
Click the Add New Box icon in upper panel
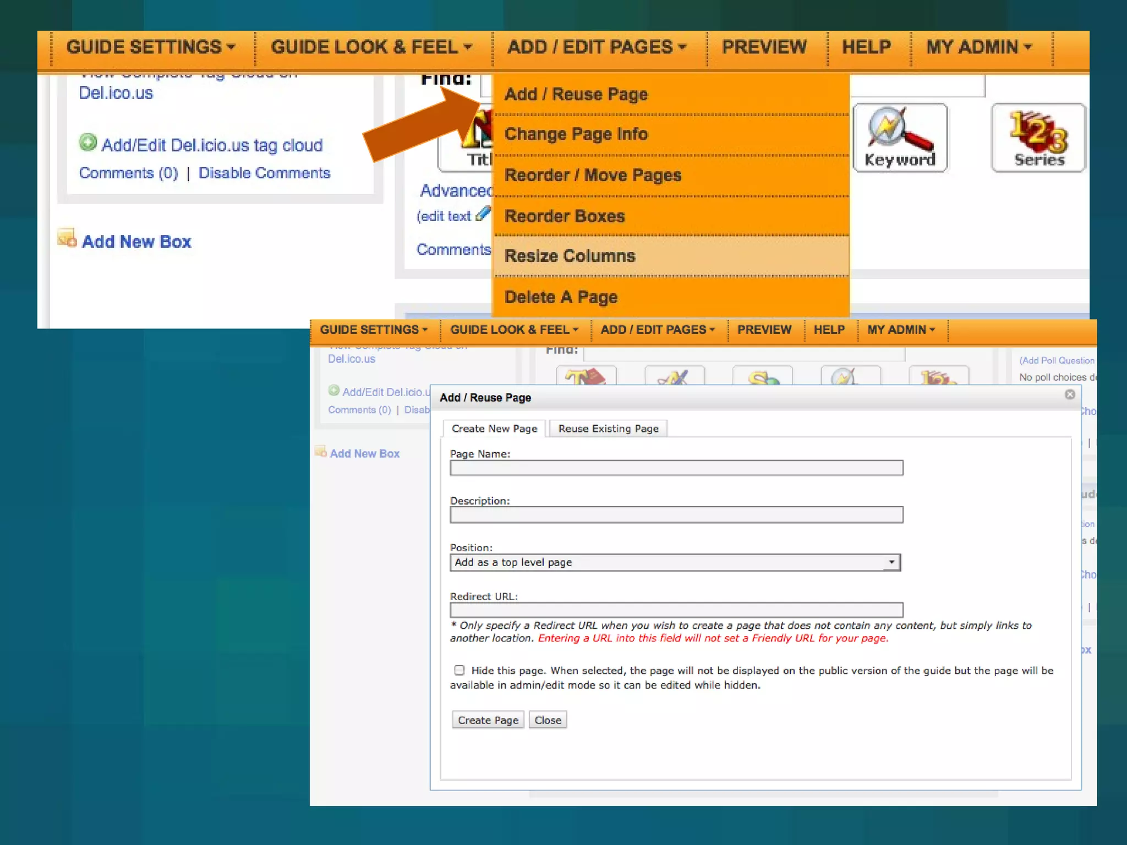click(67, 238)
